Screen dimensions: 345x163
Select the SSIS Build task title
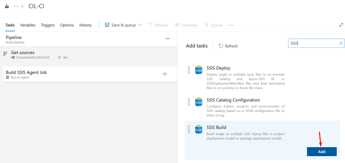coord(216,127)
